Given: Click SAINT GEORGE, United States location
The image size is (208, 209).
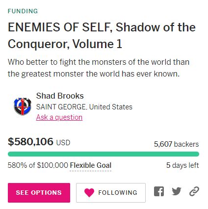Looking at the screenshot, I should coord(84,107).
